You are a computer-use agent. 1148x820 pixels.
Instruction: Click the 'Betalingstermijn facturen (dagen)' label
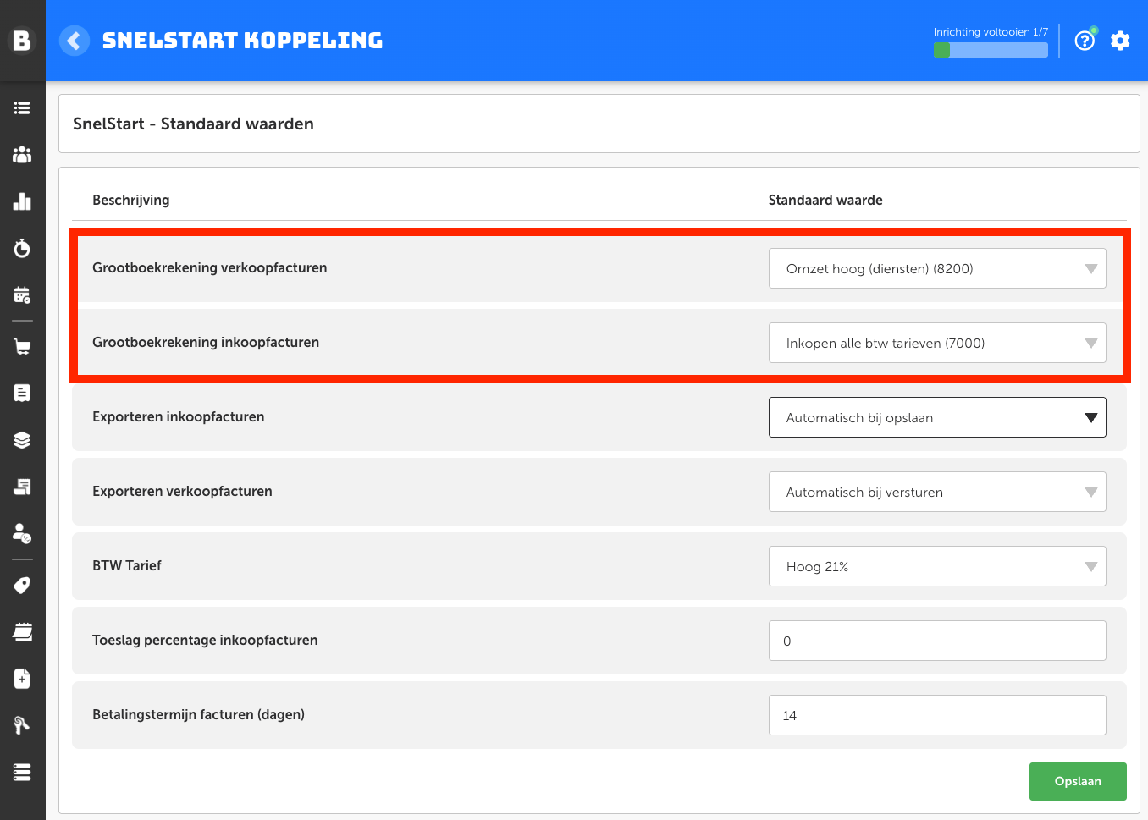coord(198,714)
